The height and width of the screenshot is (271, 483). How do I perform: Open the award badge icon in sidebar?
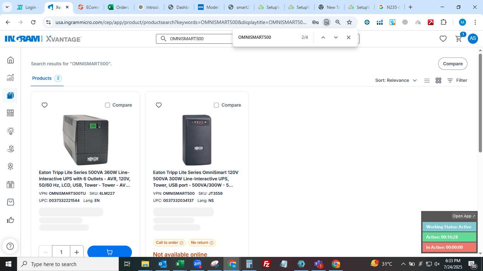coord(11,167)
